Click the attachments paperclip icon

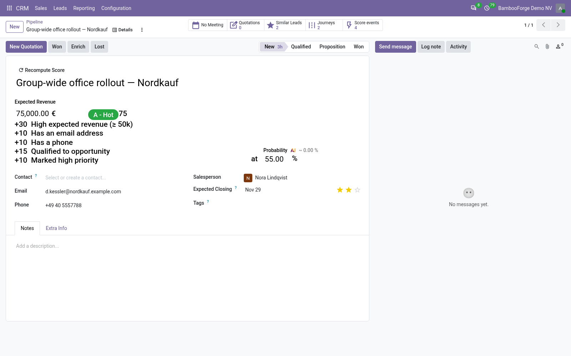coord(547,47)
